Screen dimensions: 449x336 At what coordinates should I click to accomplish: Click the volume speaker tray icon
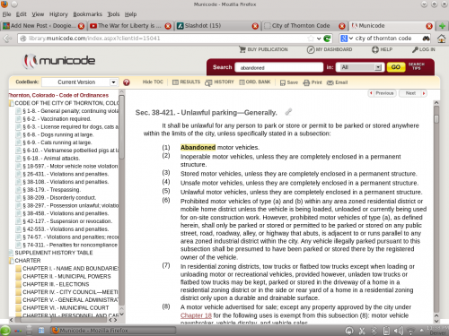(398, 331)
